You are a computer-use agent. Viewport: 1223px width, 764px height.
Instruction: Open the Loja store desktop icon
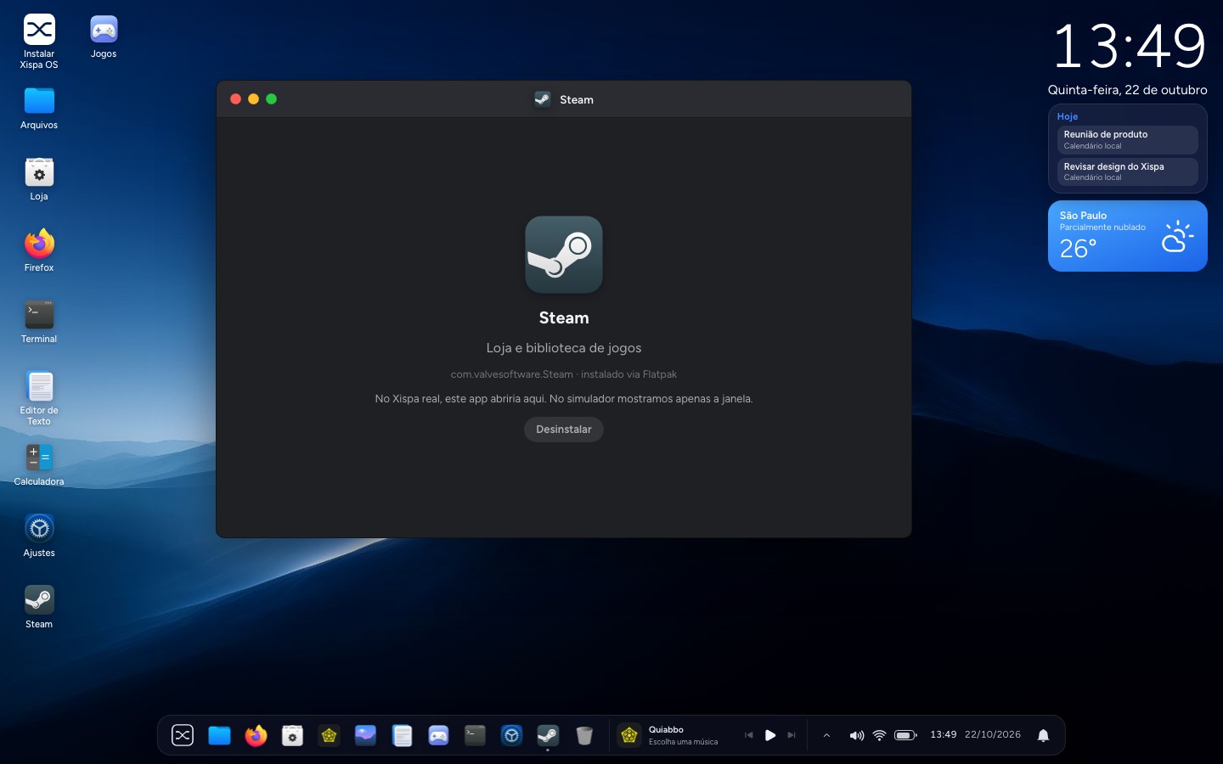pyautogui.click(x=39, y=179)
